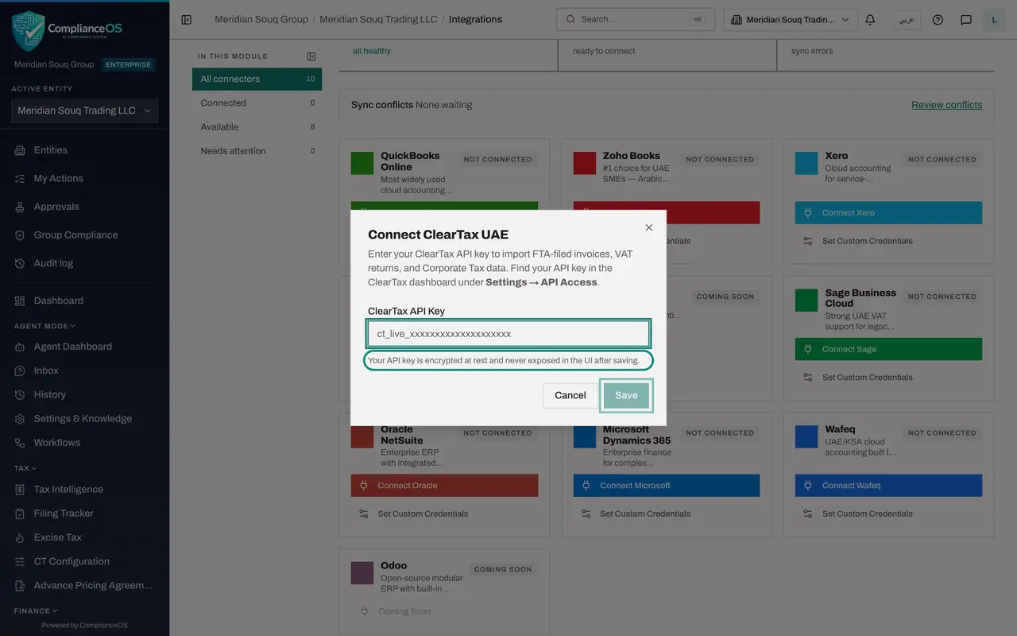Image resolution: width=1017 pixels, height=636 pixels.
Task: Open the notifications bell
Action: click(870, 19)
